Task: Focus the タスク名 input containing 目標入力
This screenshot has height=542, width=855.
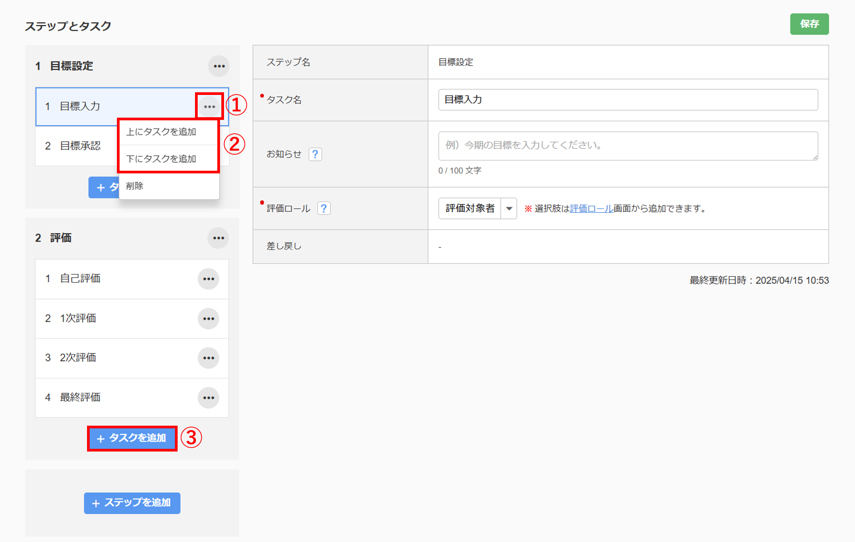Action: (x=628, y=99)
